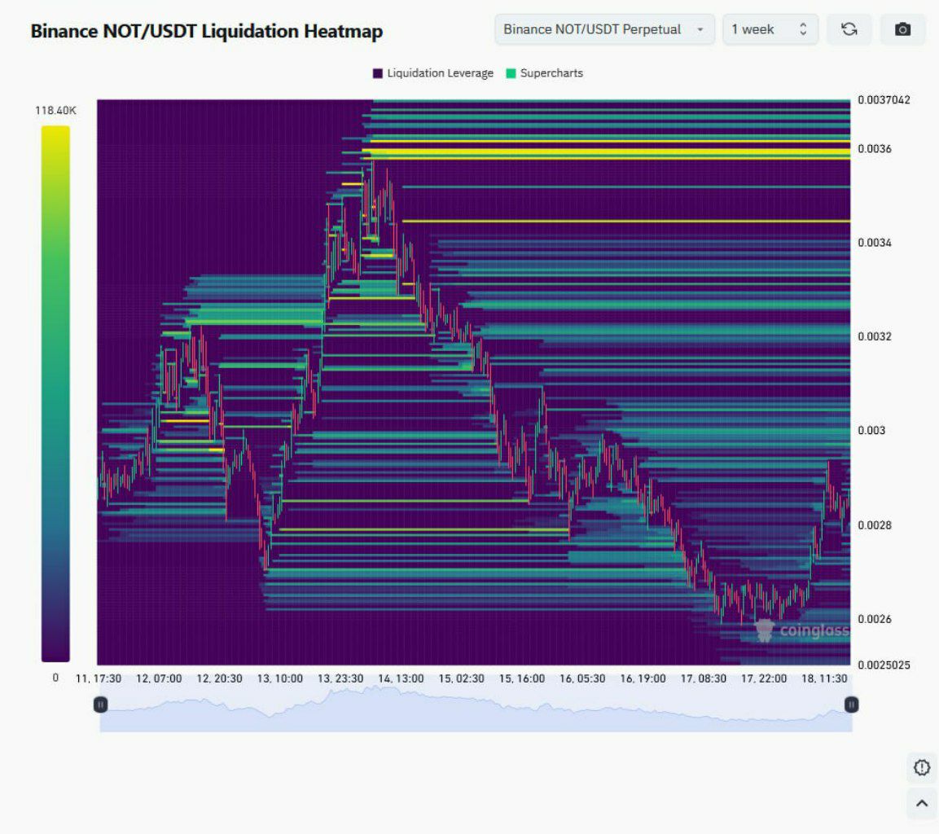Click the 0.0028 price axis label
The image size is (939, 834).
click(875, 525)
